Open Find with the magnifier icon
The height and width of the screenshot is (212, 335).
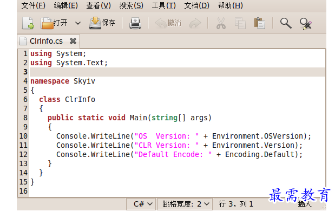click(286, 23)
